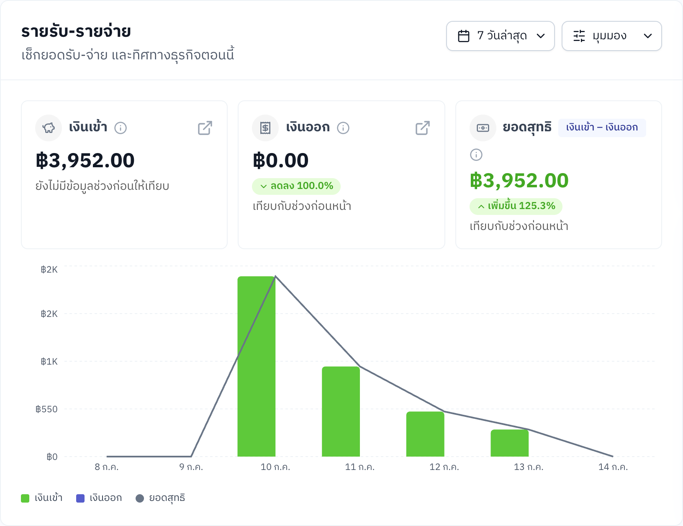This screenshot has height=526, width=683.
Task: Click the piggy bank icon in เงินเข้า card
Action: click(x=49, y=128)
